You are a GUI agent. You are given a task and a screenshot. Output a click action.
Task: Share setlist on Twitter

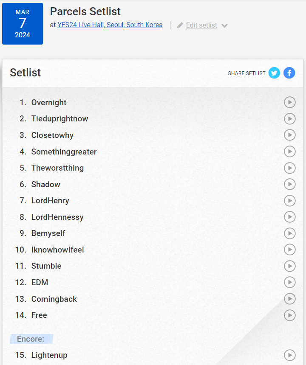click(274, 73)
